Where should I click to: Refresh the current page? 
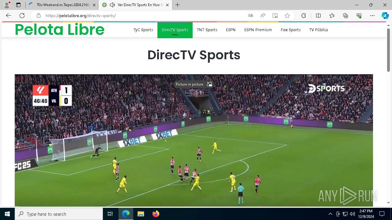tap(22, 16)
